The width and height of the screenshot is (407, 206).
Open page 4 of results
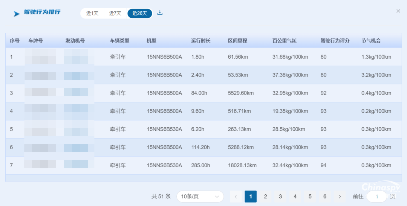(295, 197)
